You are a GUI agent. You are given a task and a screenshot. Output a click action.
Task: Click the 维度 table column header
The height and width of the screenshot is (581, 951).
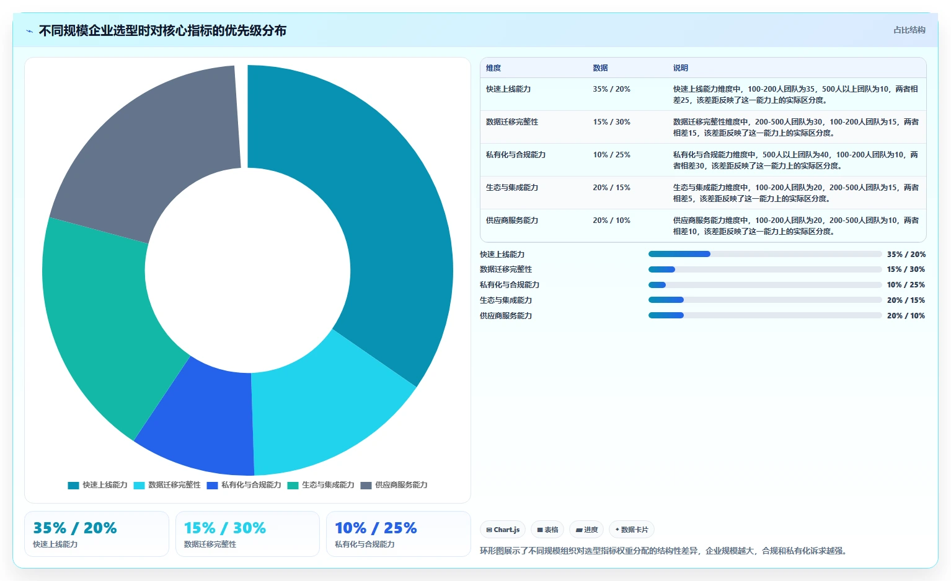pos(493,68)
